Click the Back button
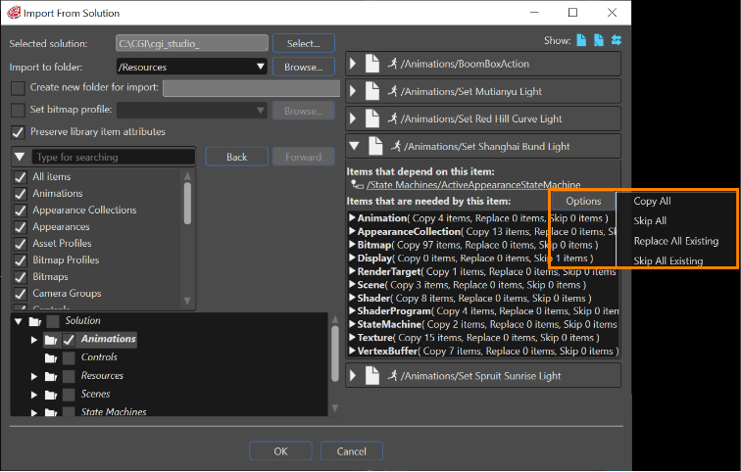The image size is (741, 472). 237,157
